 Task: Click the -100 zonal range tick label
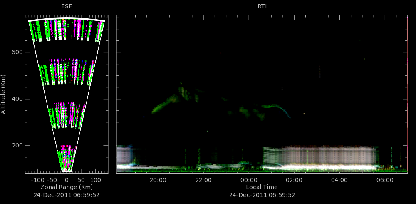[x=37, y=179]
